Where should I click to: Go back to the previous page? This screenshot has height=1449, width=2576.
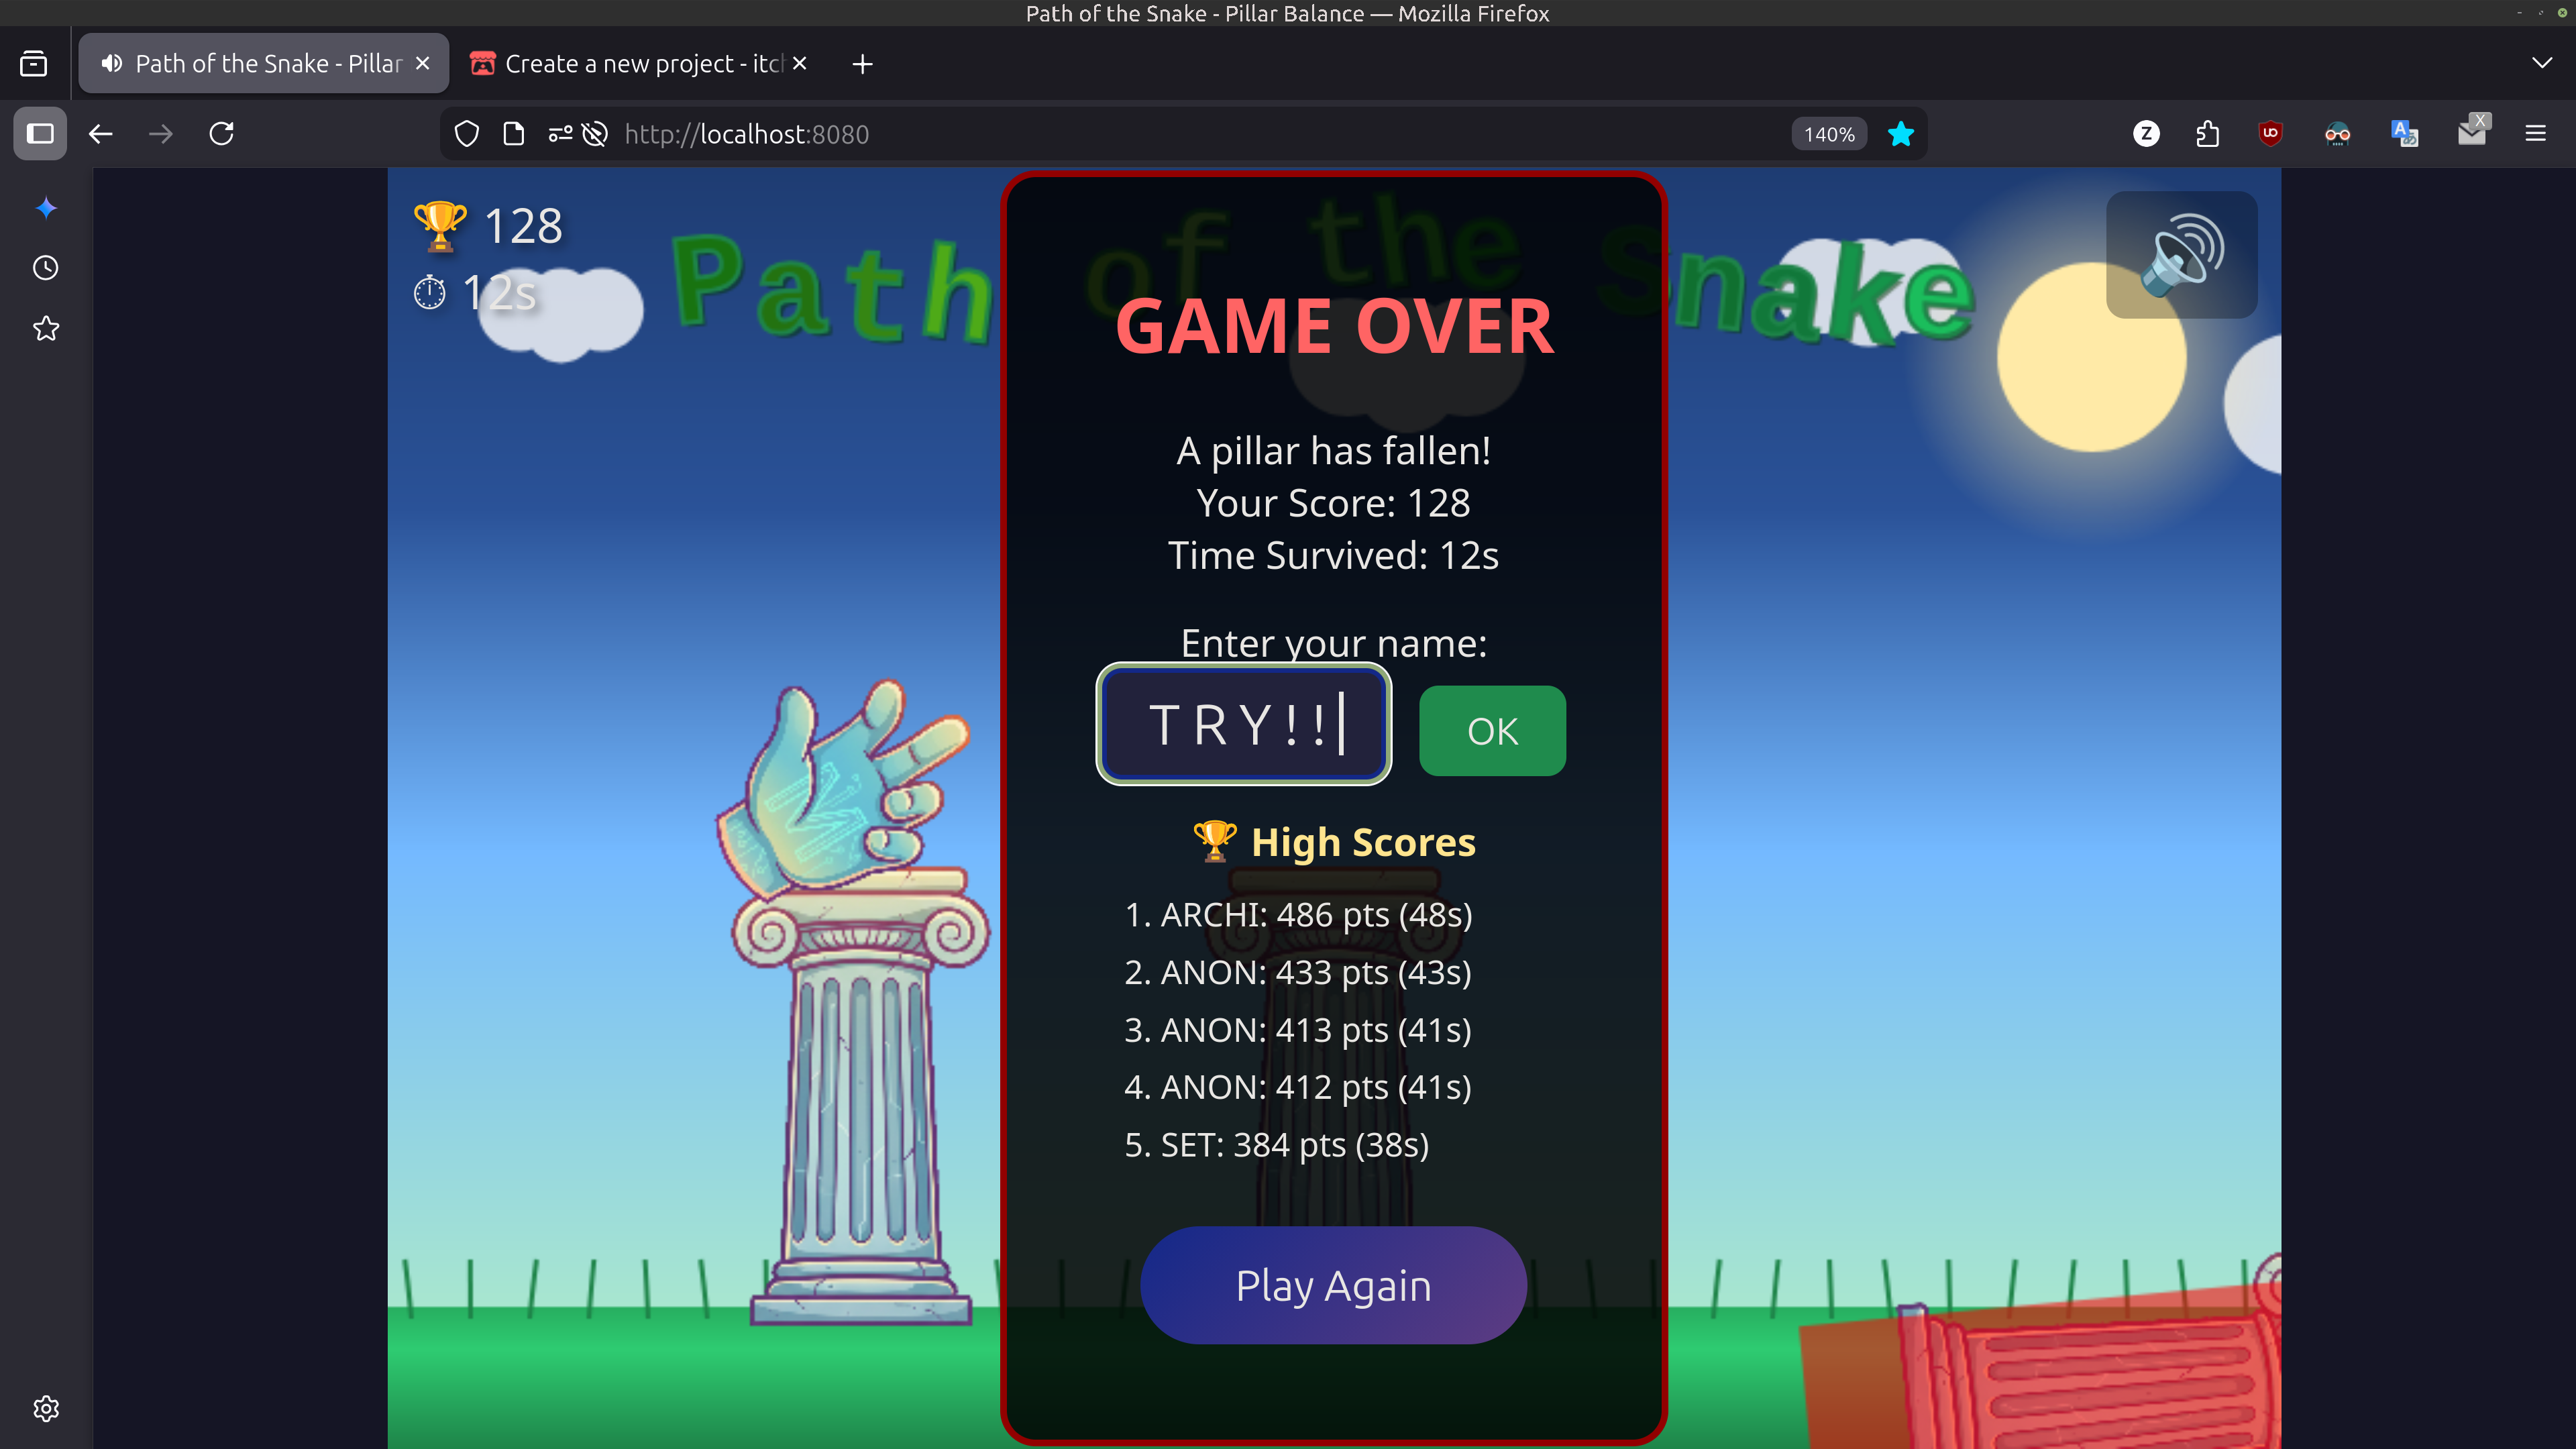tap(100, 134)
